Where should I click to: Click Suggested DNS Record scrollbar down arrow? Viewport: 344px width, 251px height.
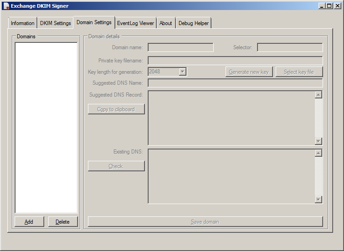pos(318,141)
